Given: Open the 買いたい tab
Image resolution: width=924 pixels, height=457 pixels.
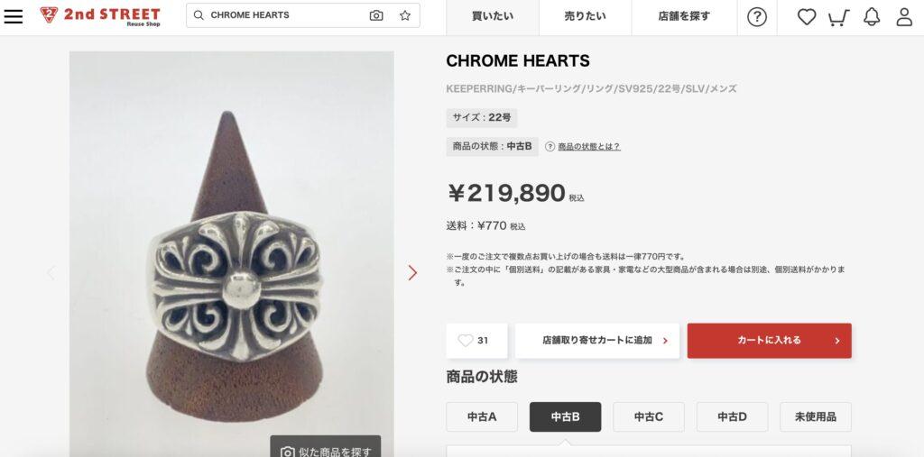Looking at the screenshot, I should [493, 17].
